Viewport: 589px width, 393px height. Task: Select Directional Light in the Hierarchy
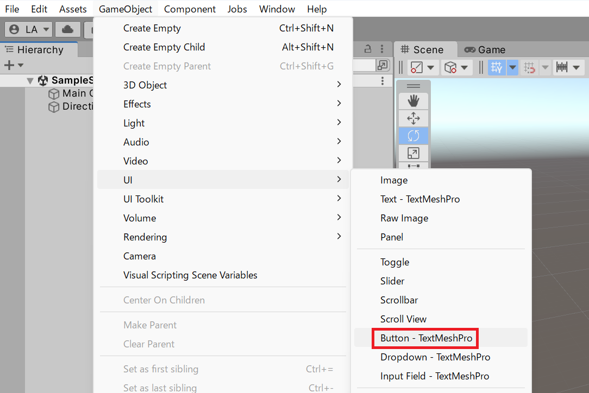(x=72, y=106)
